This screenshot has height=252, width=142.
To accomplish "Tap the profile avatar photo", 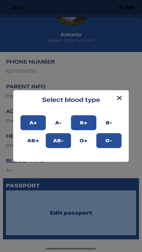I will (x=71, y=21).
